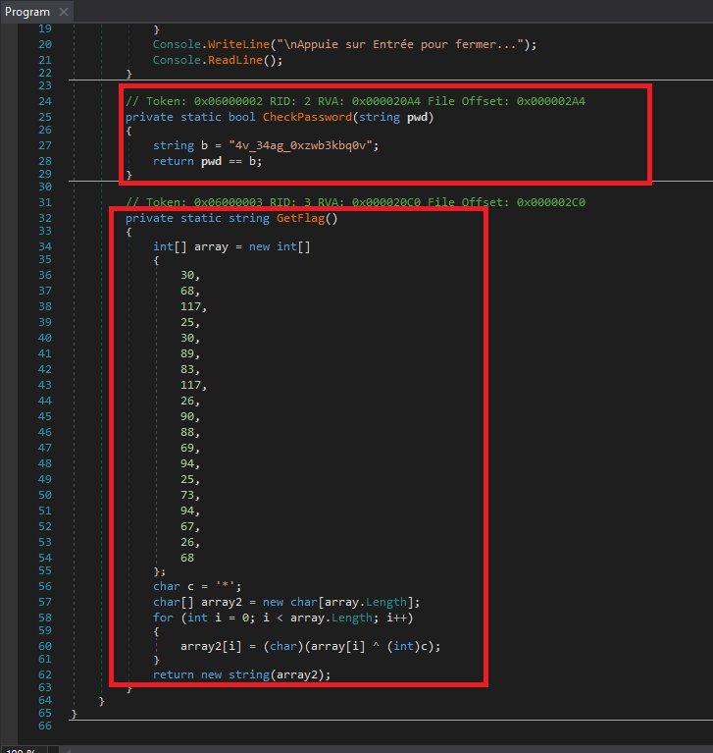This screenshot has height=753, width=713.
Task: Click line number 60 in the gutter
Action: [x=44, y=645]
